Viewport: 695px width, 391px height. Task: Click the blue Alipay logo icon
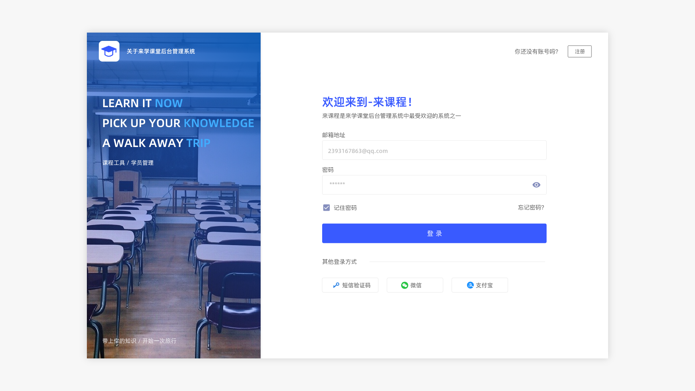[x=470, y=285]
